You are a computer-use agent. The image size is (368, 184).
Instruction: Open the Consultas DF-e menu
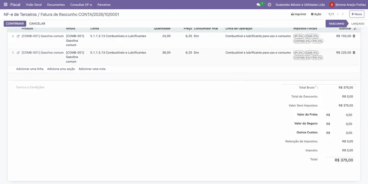coord(81,5)
